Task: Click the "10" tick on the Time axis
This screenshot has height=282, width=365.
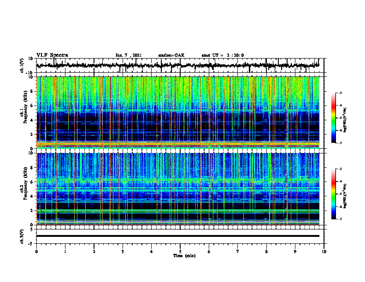Action: pos(324,252)
